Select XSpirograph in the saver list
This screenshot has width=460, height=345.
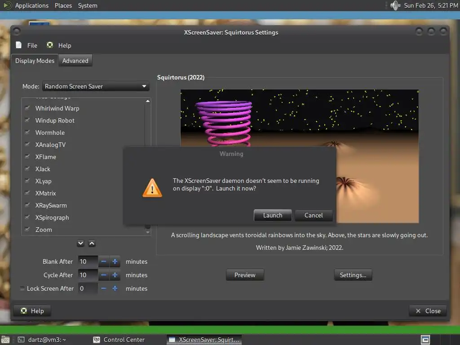pos(52,218)
